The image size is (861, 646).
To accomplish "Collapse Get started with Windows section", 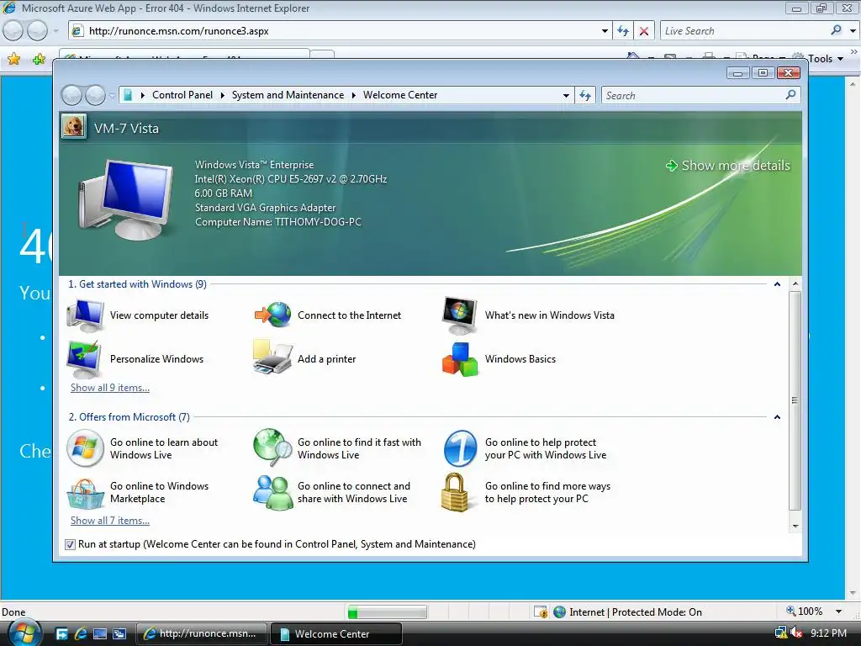I will pos(777,284).
